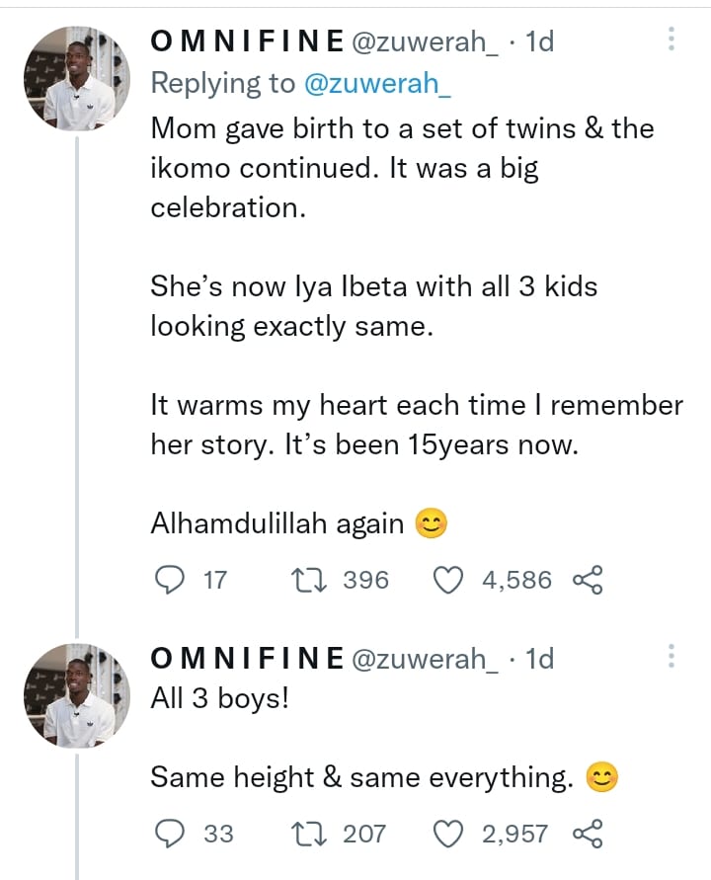Reply to the Iya Ibeta twins tweet
Image resolution: width=711 pixels, height=880 pixels.
pyautogui.click(x=173, y=580)
